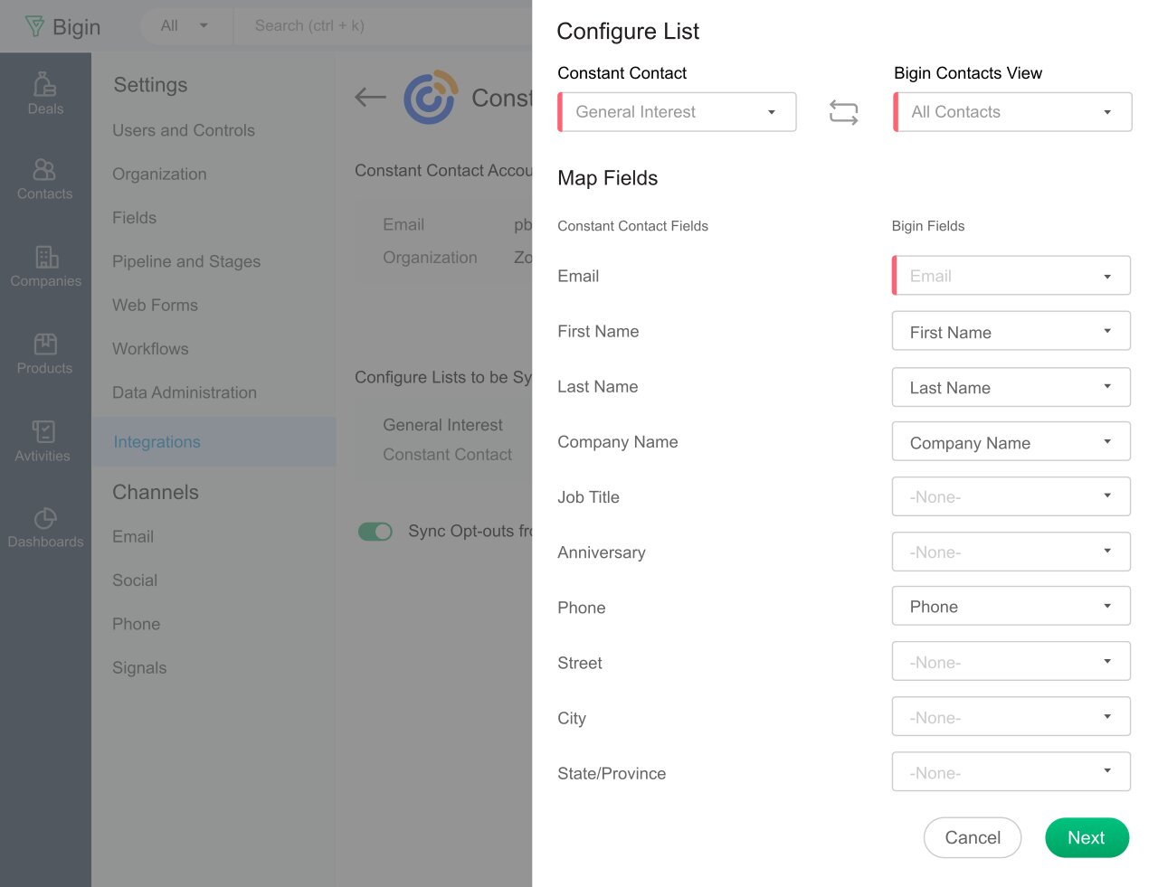Open the Anniversary field mapping dropdown
Image resolution: width=1158 pixels, height=887 pixels.
click(x=1011, y=552)
